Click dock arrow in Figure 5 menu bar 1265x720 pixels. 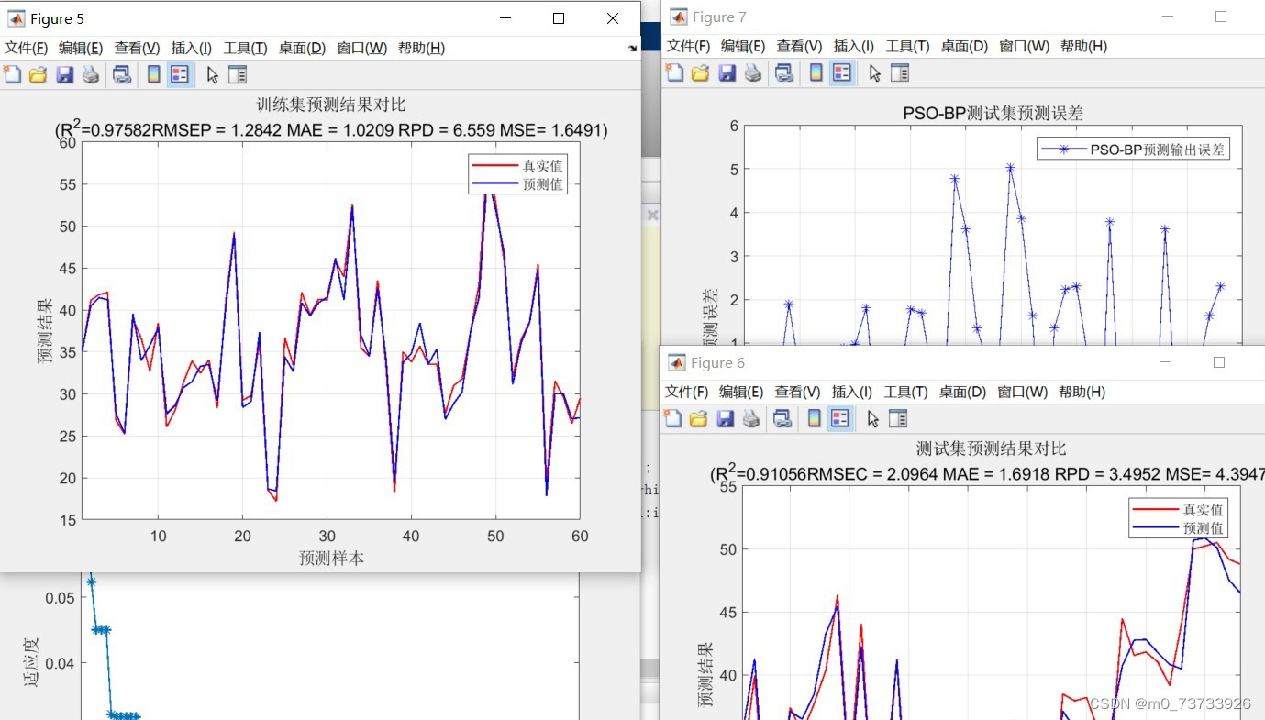coord(632,49)
